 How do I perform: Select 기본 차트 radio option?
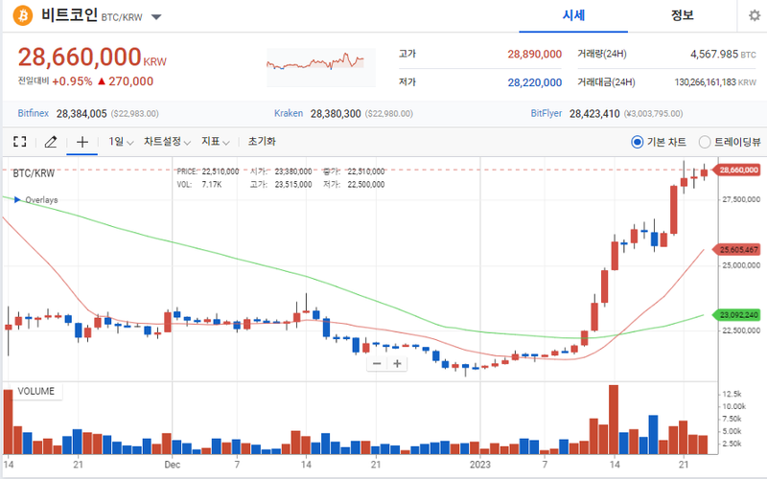click(638, 142)
